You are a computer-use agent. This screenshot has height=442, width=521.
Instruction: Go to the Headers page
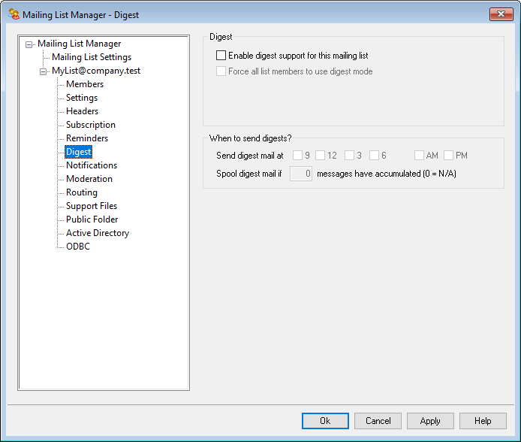pyautogui.click(x=82, y=111)
